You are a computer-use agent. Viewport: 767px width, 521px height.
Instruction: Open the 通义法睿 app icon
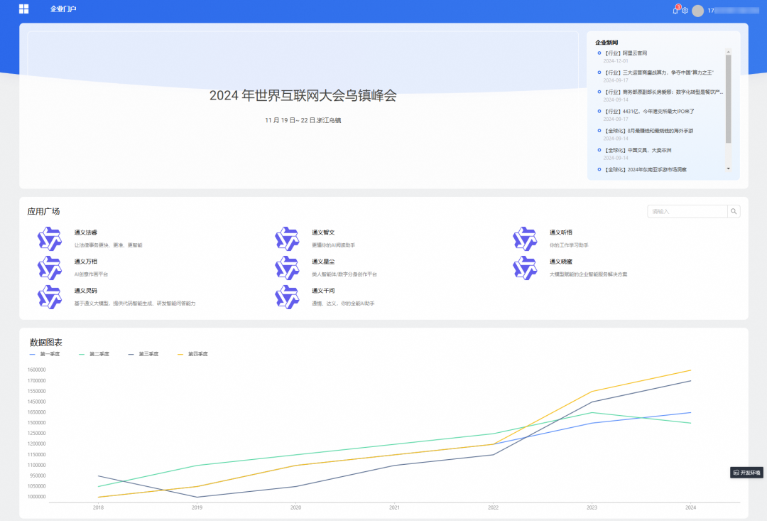[x=50, y=238]
